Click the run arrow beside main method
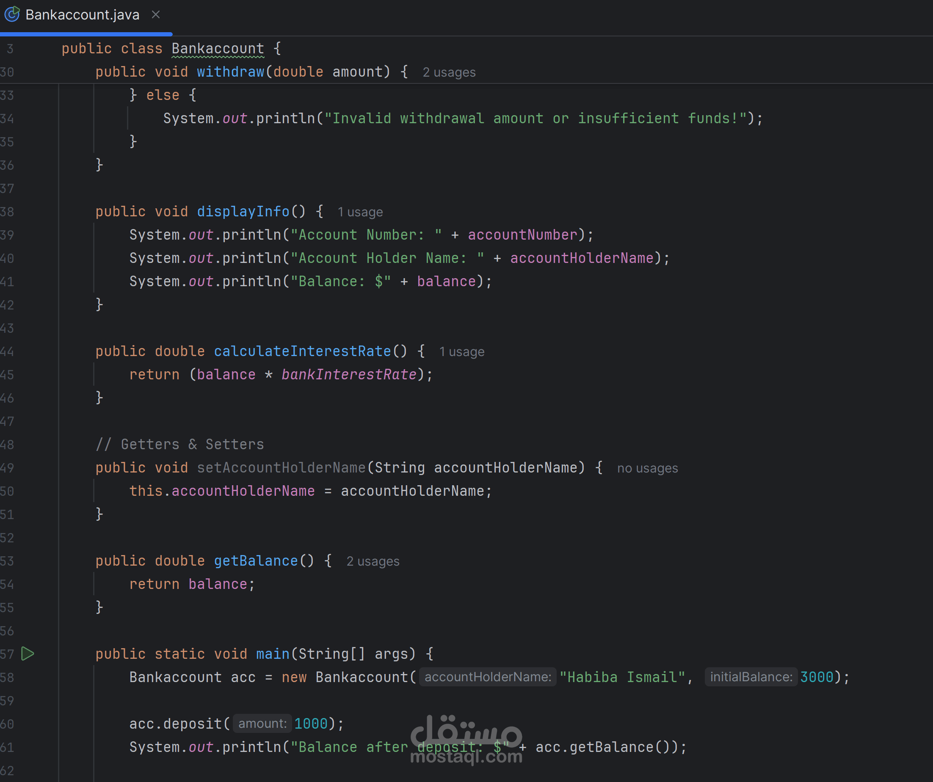The height and width of the screenshot is (782, 933). [x=28, y=654]
